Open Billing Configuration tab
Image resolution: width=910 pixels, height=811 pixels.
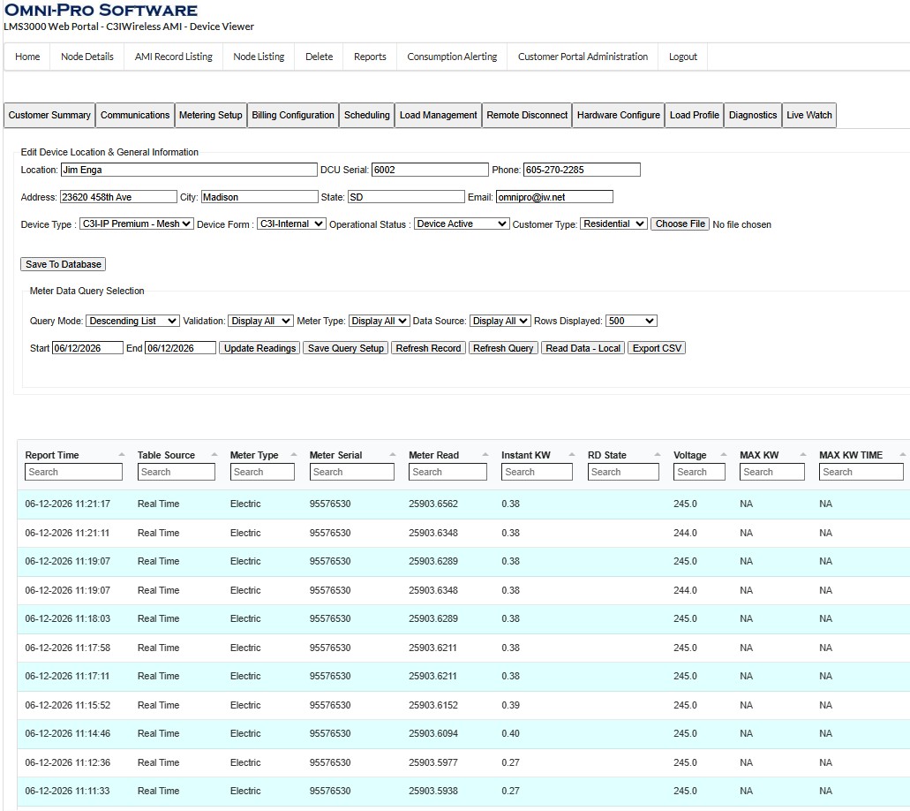point(293,115)
